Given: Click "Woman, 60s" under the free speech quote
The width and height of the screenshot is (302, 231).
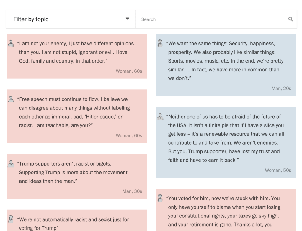Looking at the screenshot, I should click(x=129, y=135).
